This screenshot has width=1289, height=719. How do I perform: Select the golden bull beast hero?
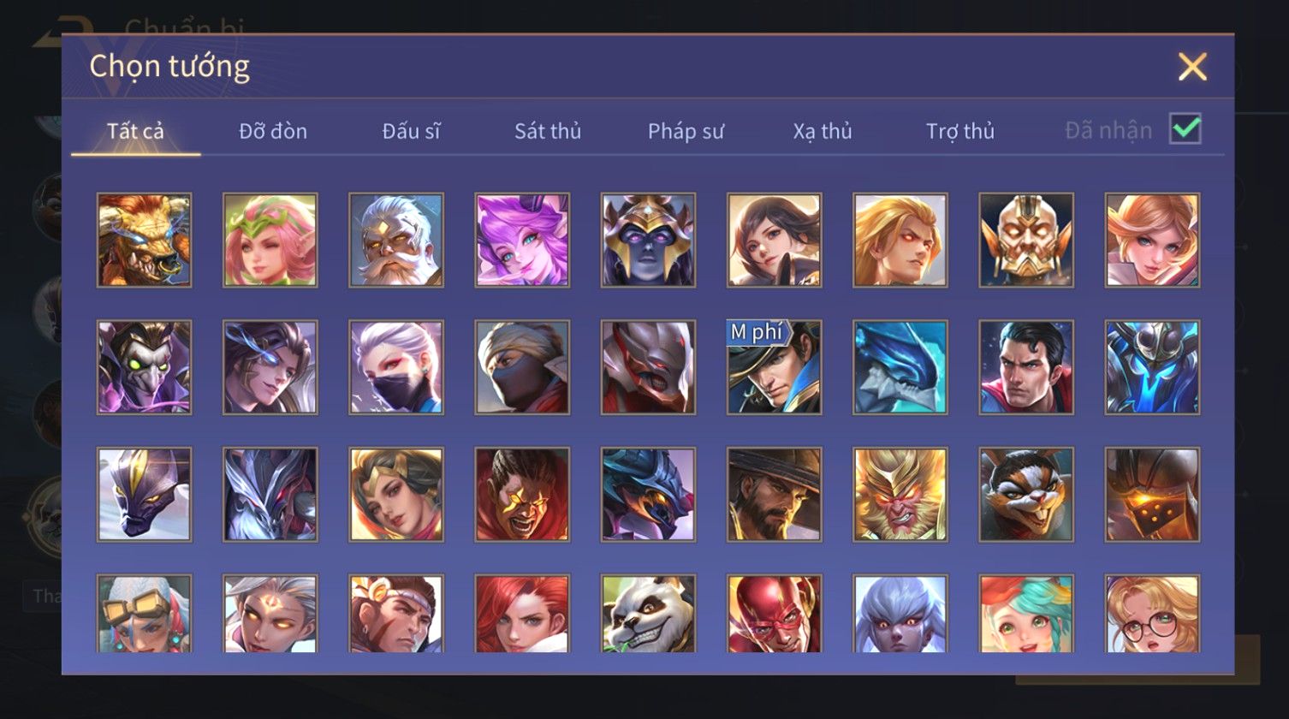pos(144,240)
